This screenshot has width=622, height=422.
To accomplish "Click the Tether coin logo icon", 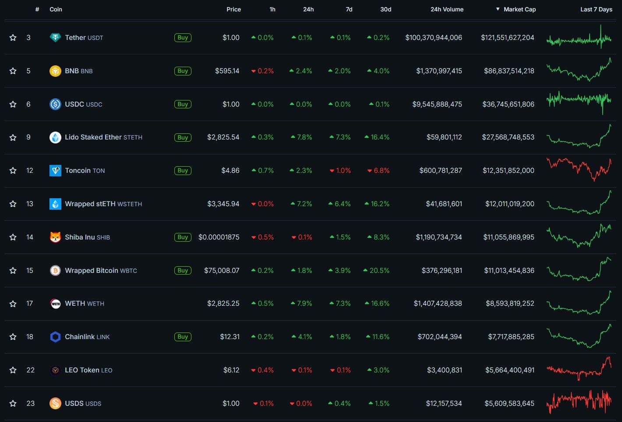I will pyautogui.click(x=55, y=38).
